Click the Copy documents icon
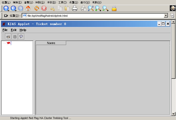 (60, 8)
